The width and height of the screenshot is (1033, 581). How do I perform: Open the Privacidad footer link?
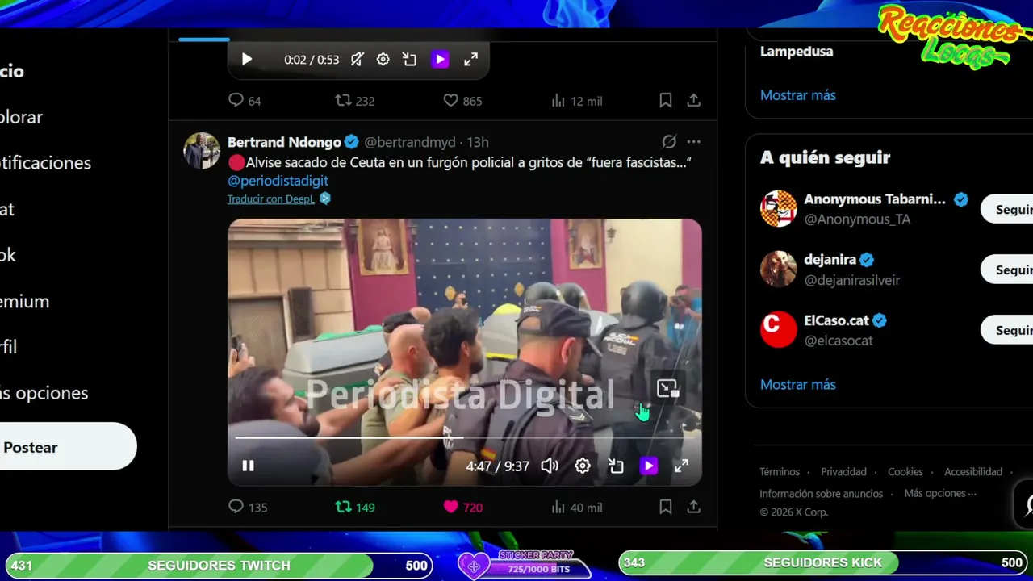[x=843, y=472]
